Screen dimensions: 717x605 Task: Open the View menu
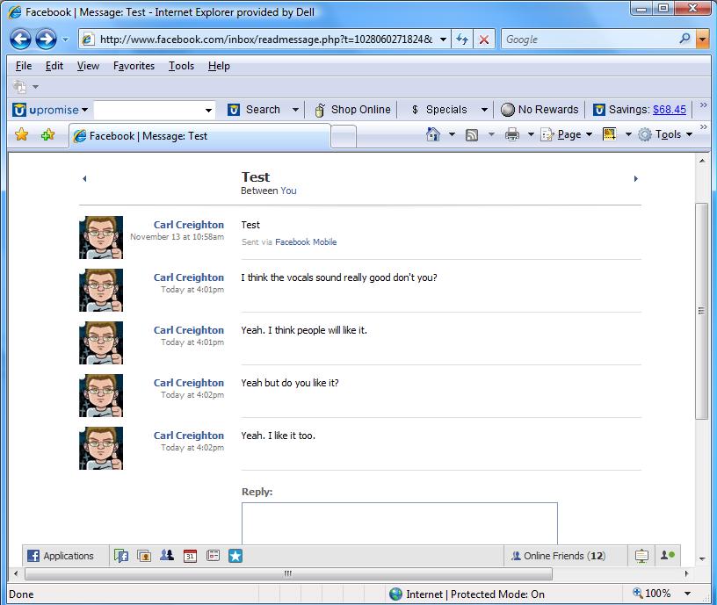coord(88,66)
